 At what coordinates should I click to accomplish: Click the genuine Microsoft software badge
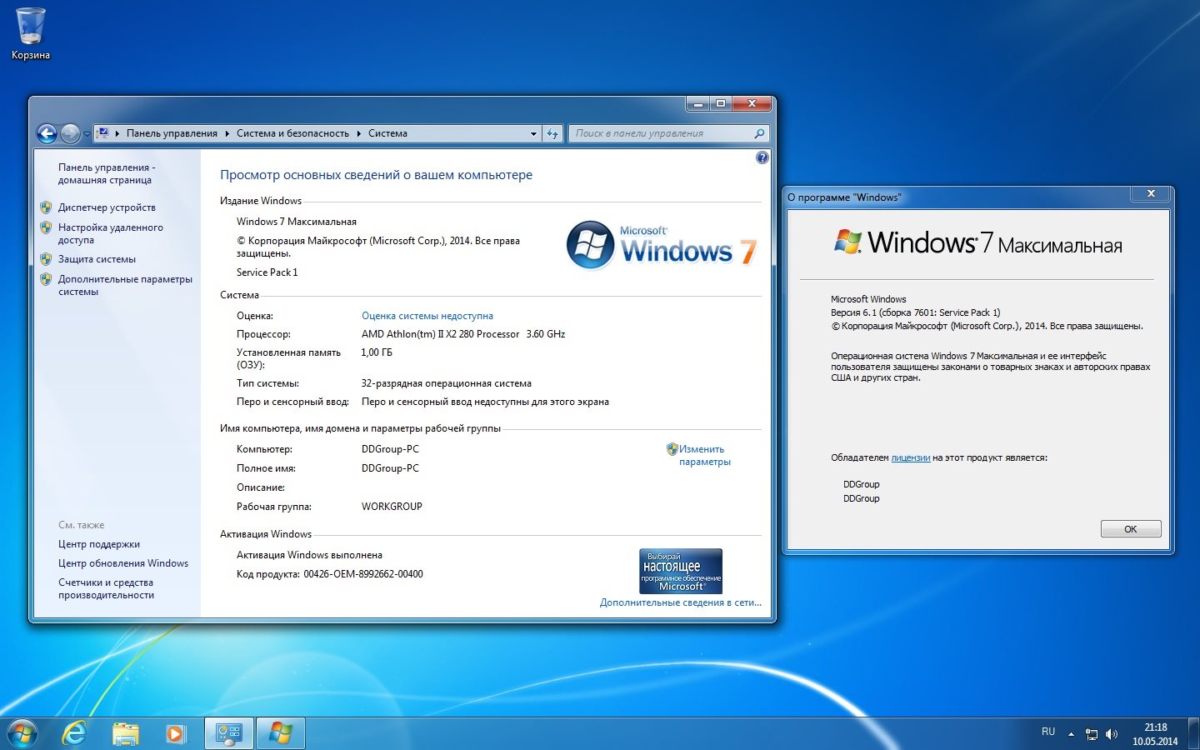pyautogui.click(x=681, y=571)
